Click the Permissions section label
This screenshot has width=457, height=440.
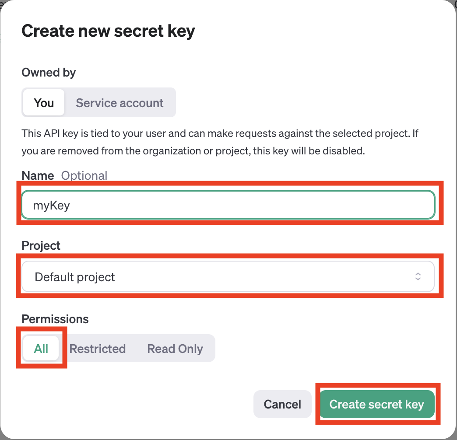[55, 319]
